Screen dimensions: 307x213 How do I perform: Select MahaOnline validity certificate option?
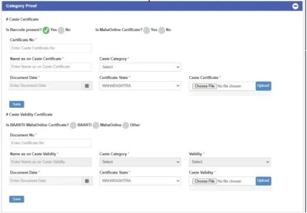click(96, 125)
